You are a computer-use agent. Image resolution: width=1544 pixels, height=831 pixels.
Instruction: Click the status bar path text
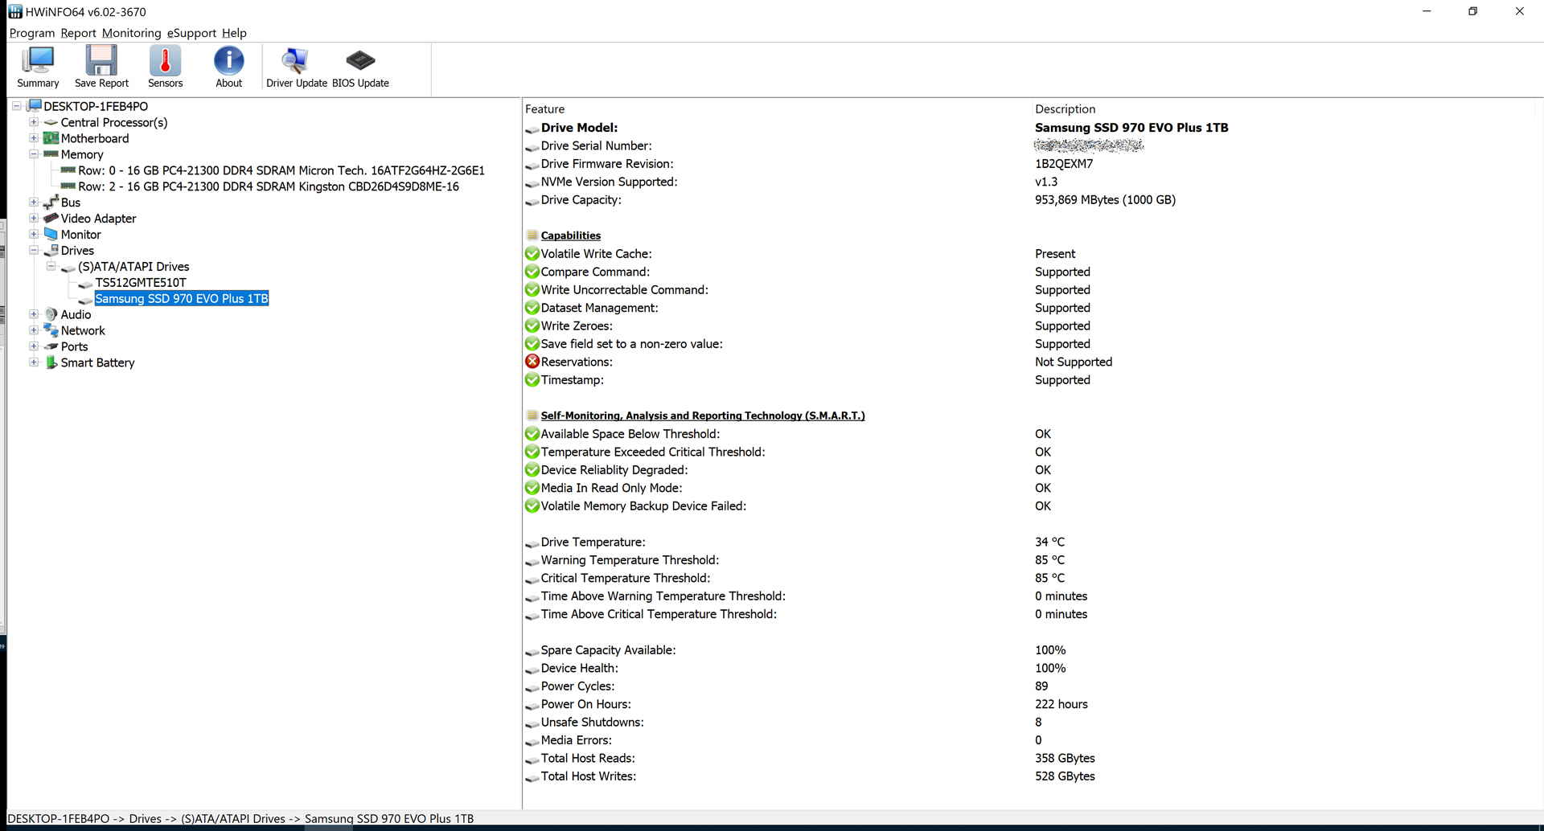pos(240,818)
